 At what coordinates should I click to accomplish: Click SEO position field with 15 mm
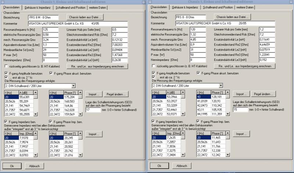(x=241, y=110)
